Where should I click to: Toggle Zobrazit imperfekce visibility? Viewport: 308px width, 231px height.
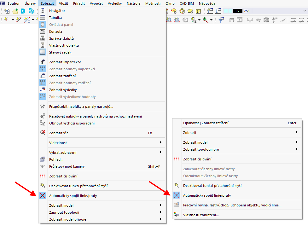(x=102, y=62)
